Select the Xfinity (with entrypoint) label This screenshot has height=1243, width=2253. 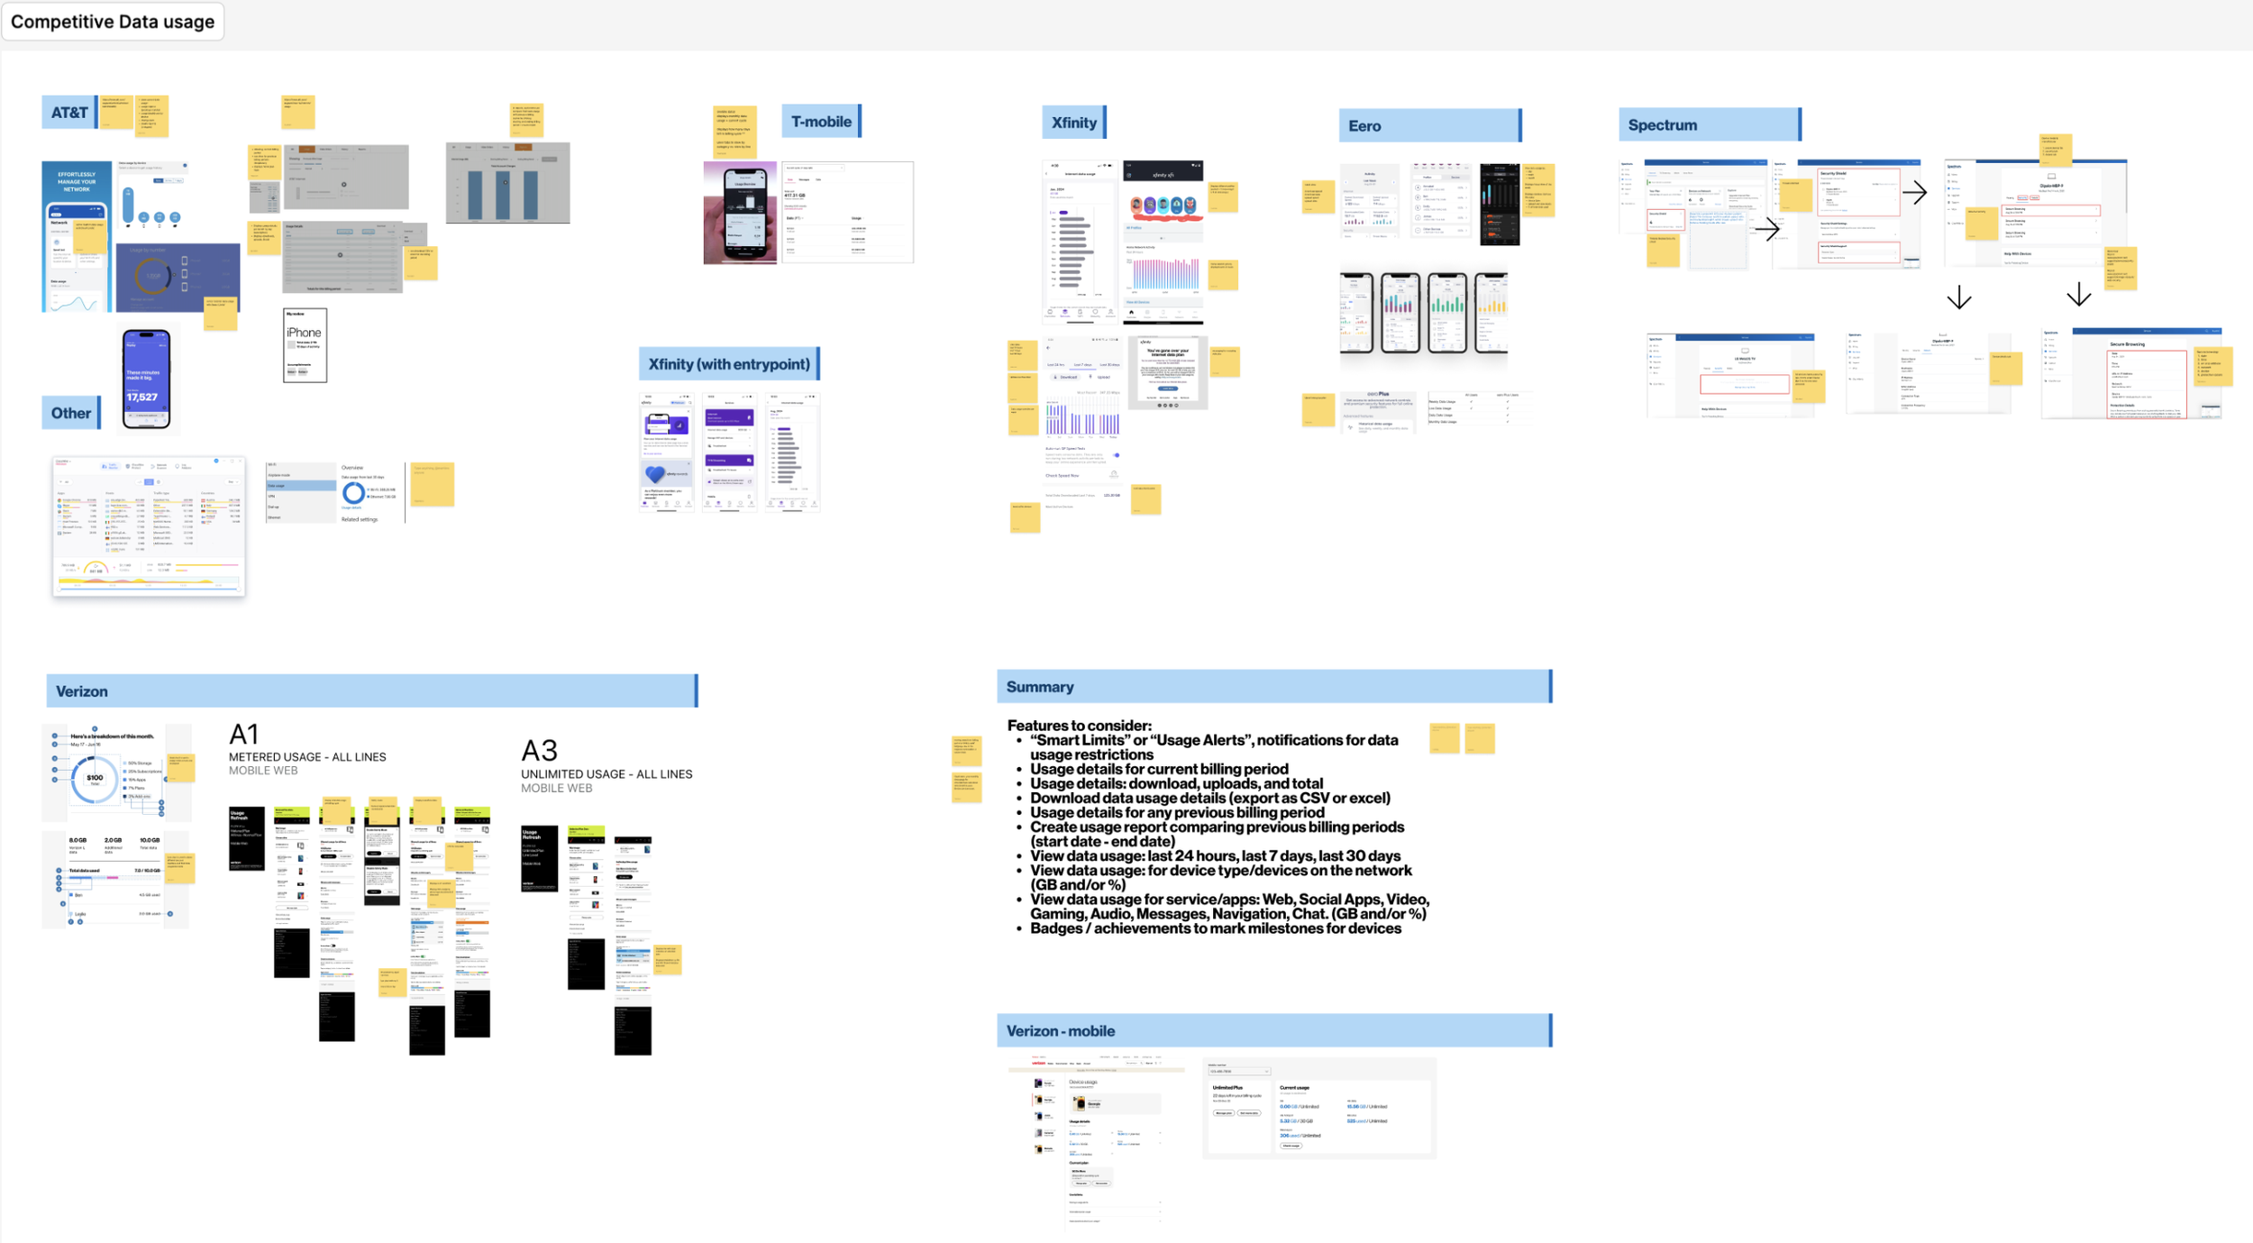(x=729, y=364)
